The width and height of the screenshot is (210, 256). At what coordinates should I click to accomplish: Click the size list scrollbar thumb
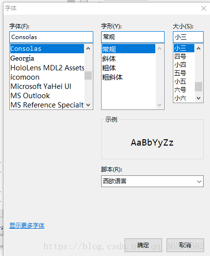coord(199,86)
